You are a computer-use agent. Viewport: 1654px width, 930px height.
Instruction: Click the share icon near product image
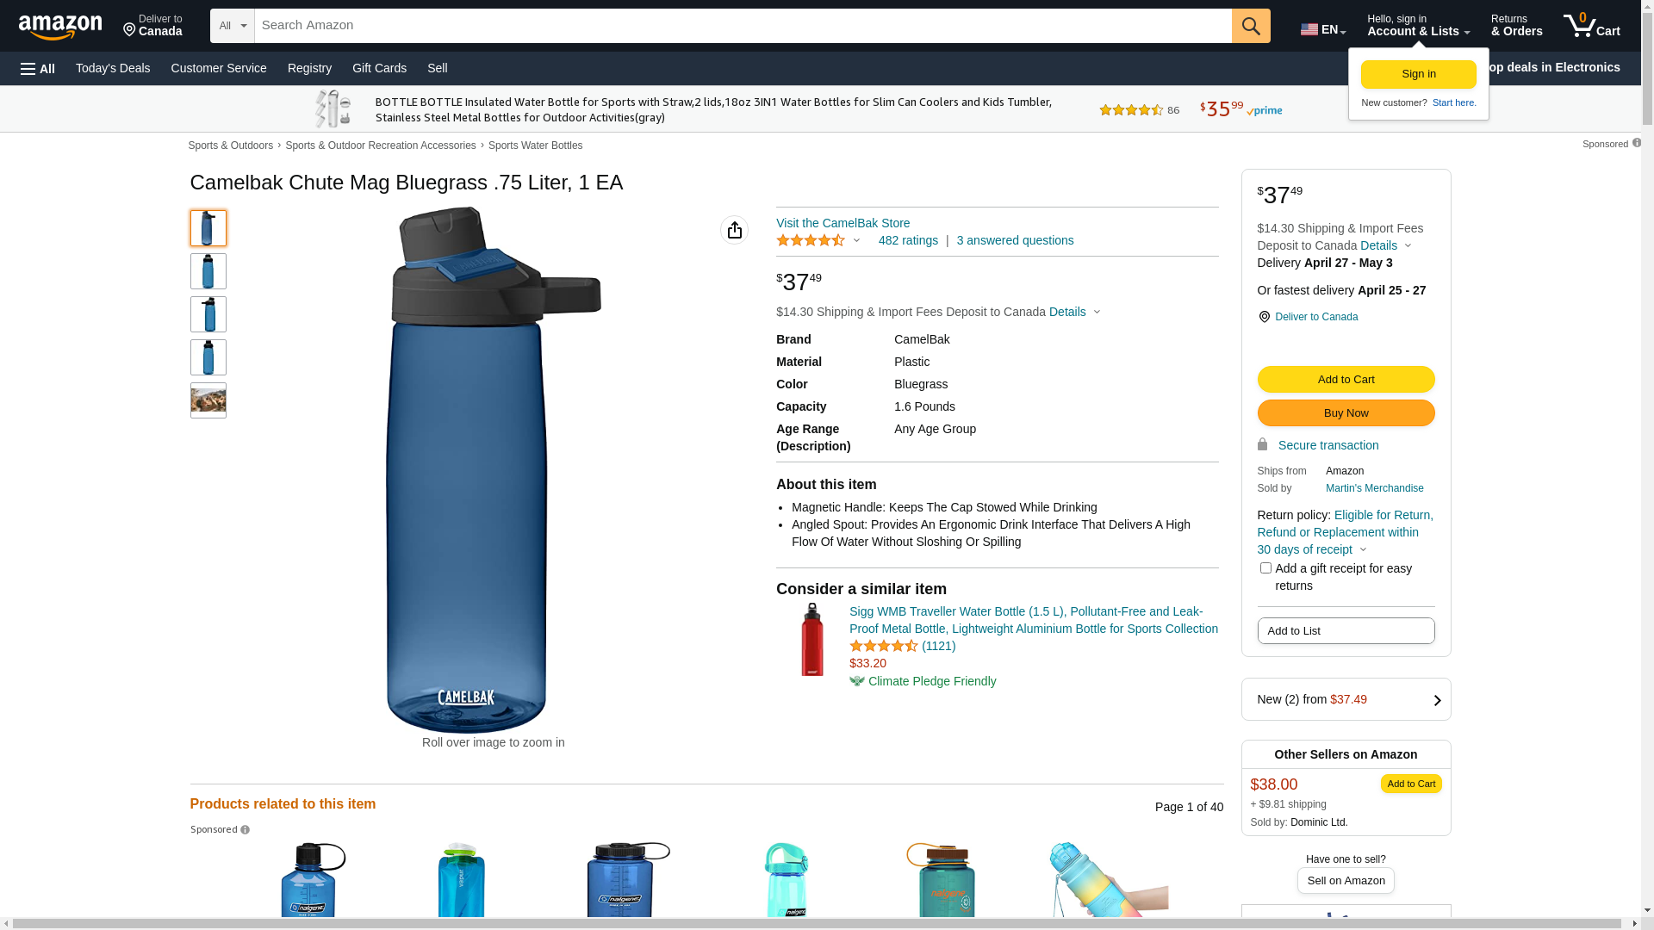[734, 230]
